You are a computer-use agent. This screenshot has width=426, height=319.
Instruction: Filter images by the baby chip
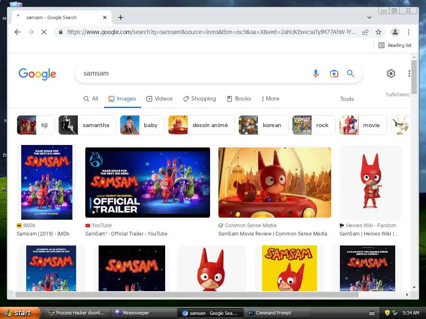click(142, 125)
